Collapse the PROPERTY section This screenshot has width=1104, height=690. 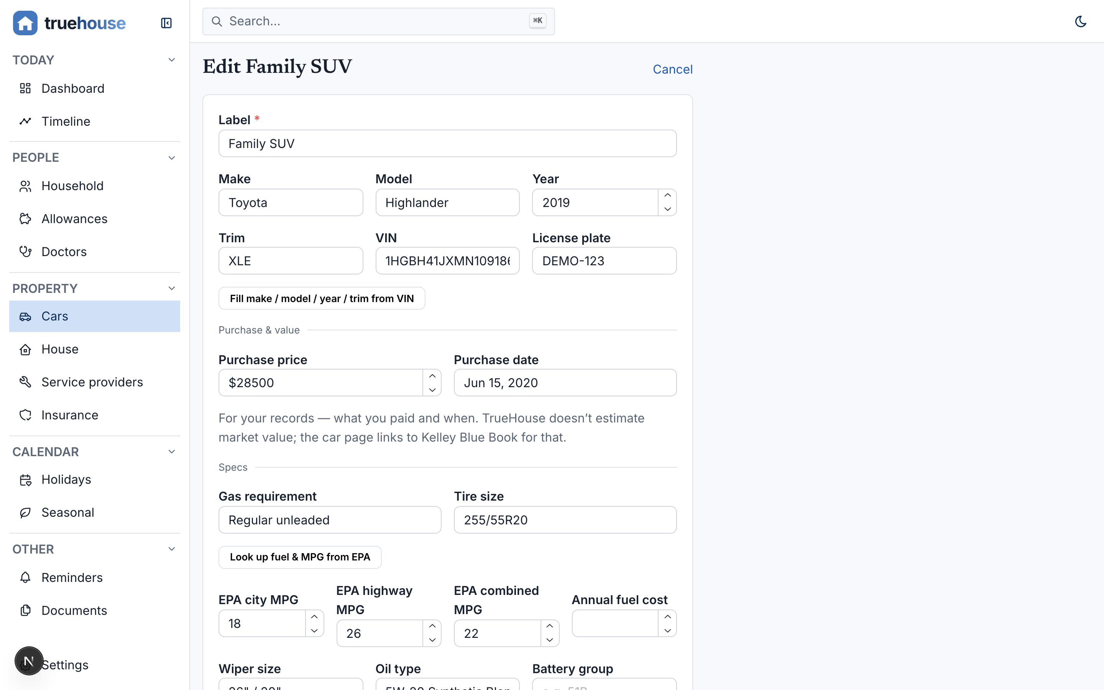[x=171, y=288]
